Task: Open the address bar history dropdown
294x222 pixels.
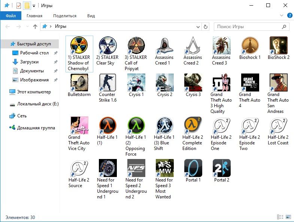Action: pos(198,27)
